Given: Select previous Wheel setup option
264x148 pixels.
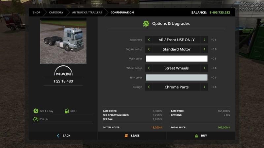Looking at the screenshot, I should pyautogui.click(x=149, y=68).
